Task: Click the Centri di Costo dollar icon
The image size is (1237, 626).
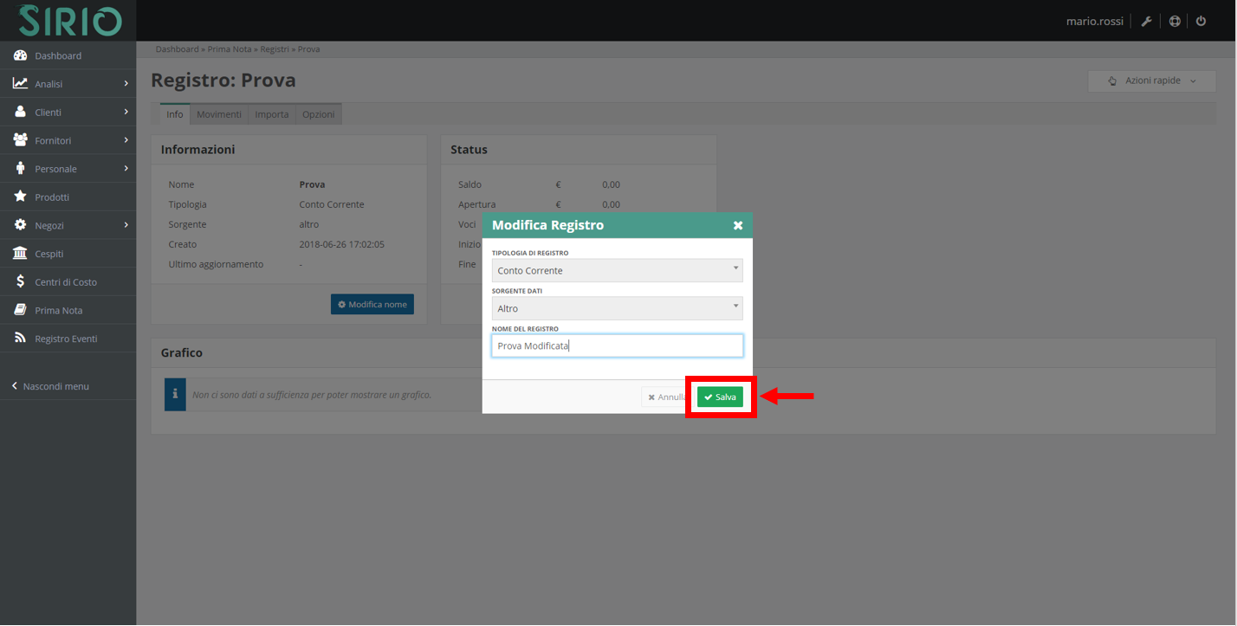Action: pos(20,281)
